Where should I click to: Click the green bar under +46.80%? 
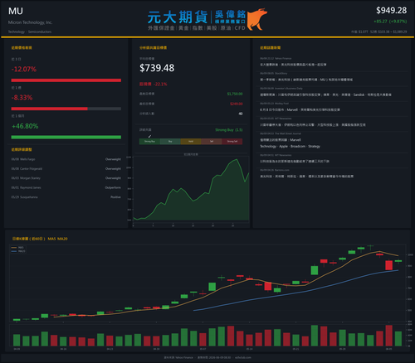coord(66,138)
